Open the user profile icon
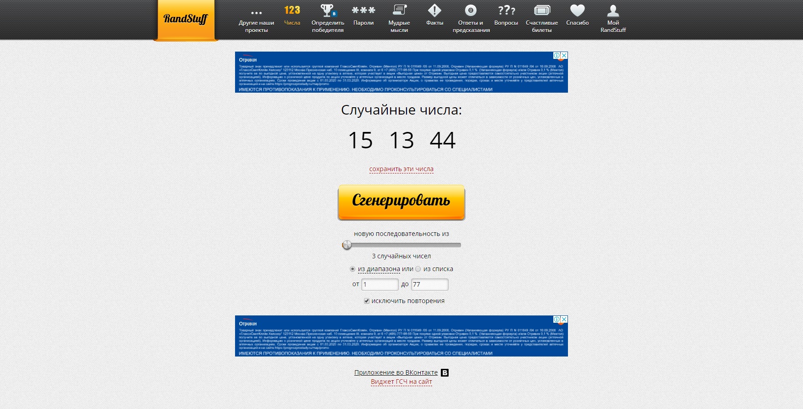The height and width of the screenshot is (409, 803). pos(613,10)
